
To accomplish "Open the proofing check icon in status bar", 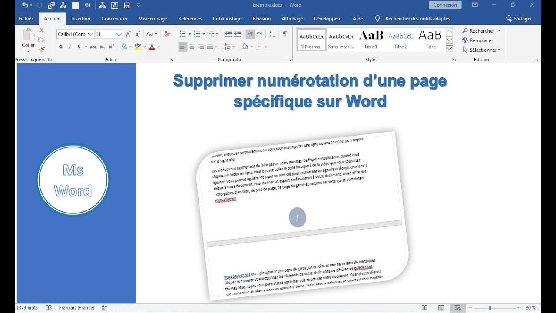I will click(x=49, y=308).
